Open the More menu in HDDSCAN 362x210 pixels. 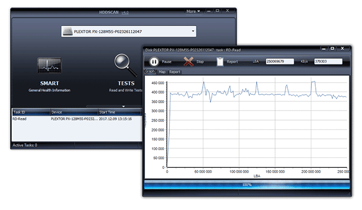[x=193, y=11]
